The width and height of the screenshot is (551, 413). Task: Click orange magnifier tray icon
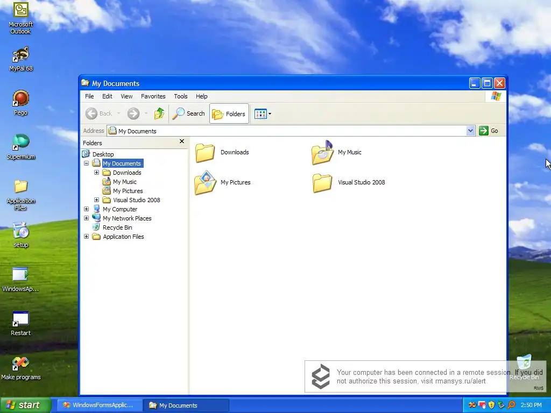click(511, 405)
